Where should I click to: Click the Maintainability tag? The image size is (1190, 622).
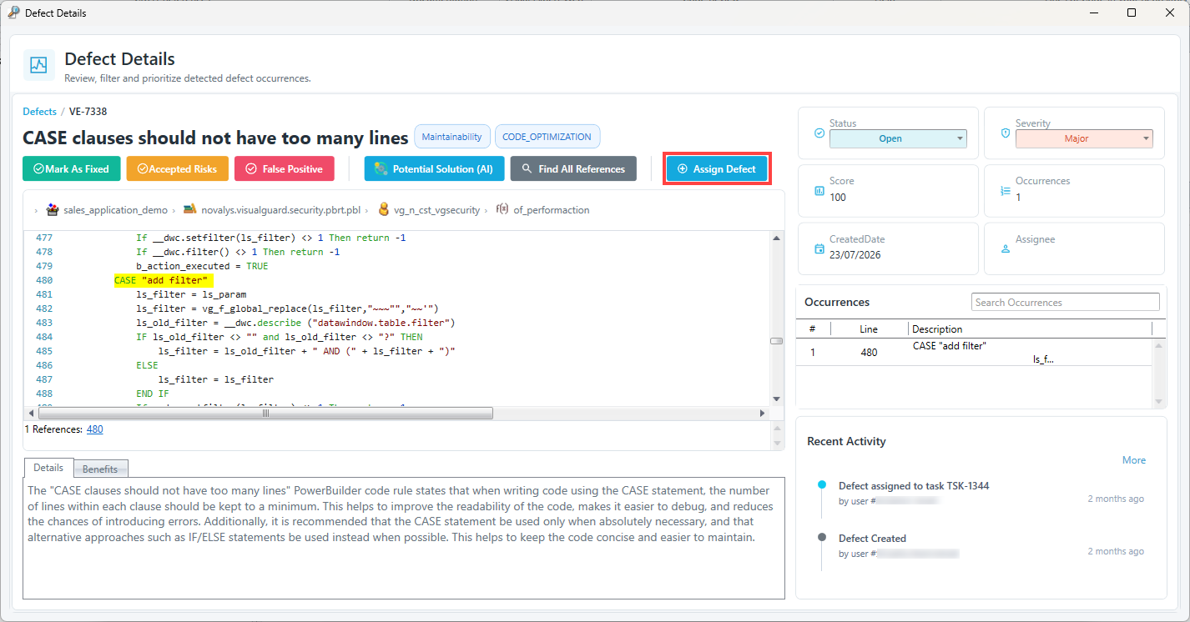451,137
